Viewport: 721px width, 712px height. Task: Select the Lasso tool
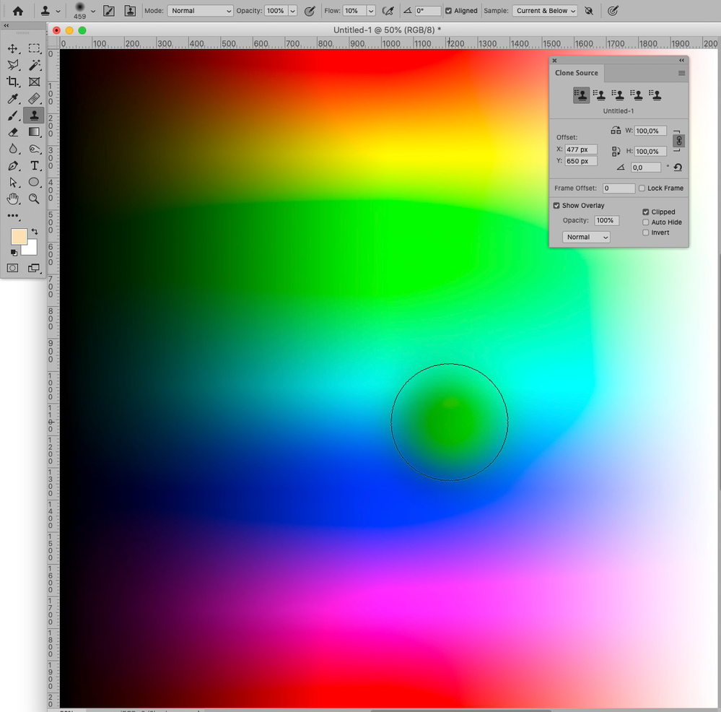point(13,65)
